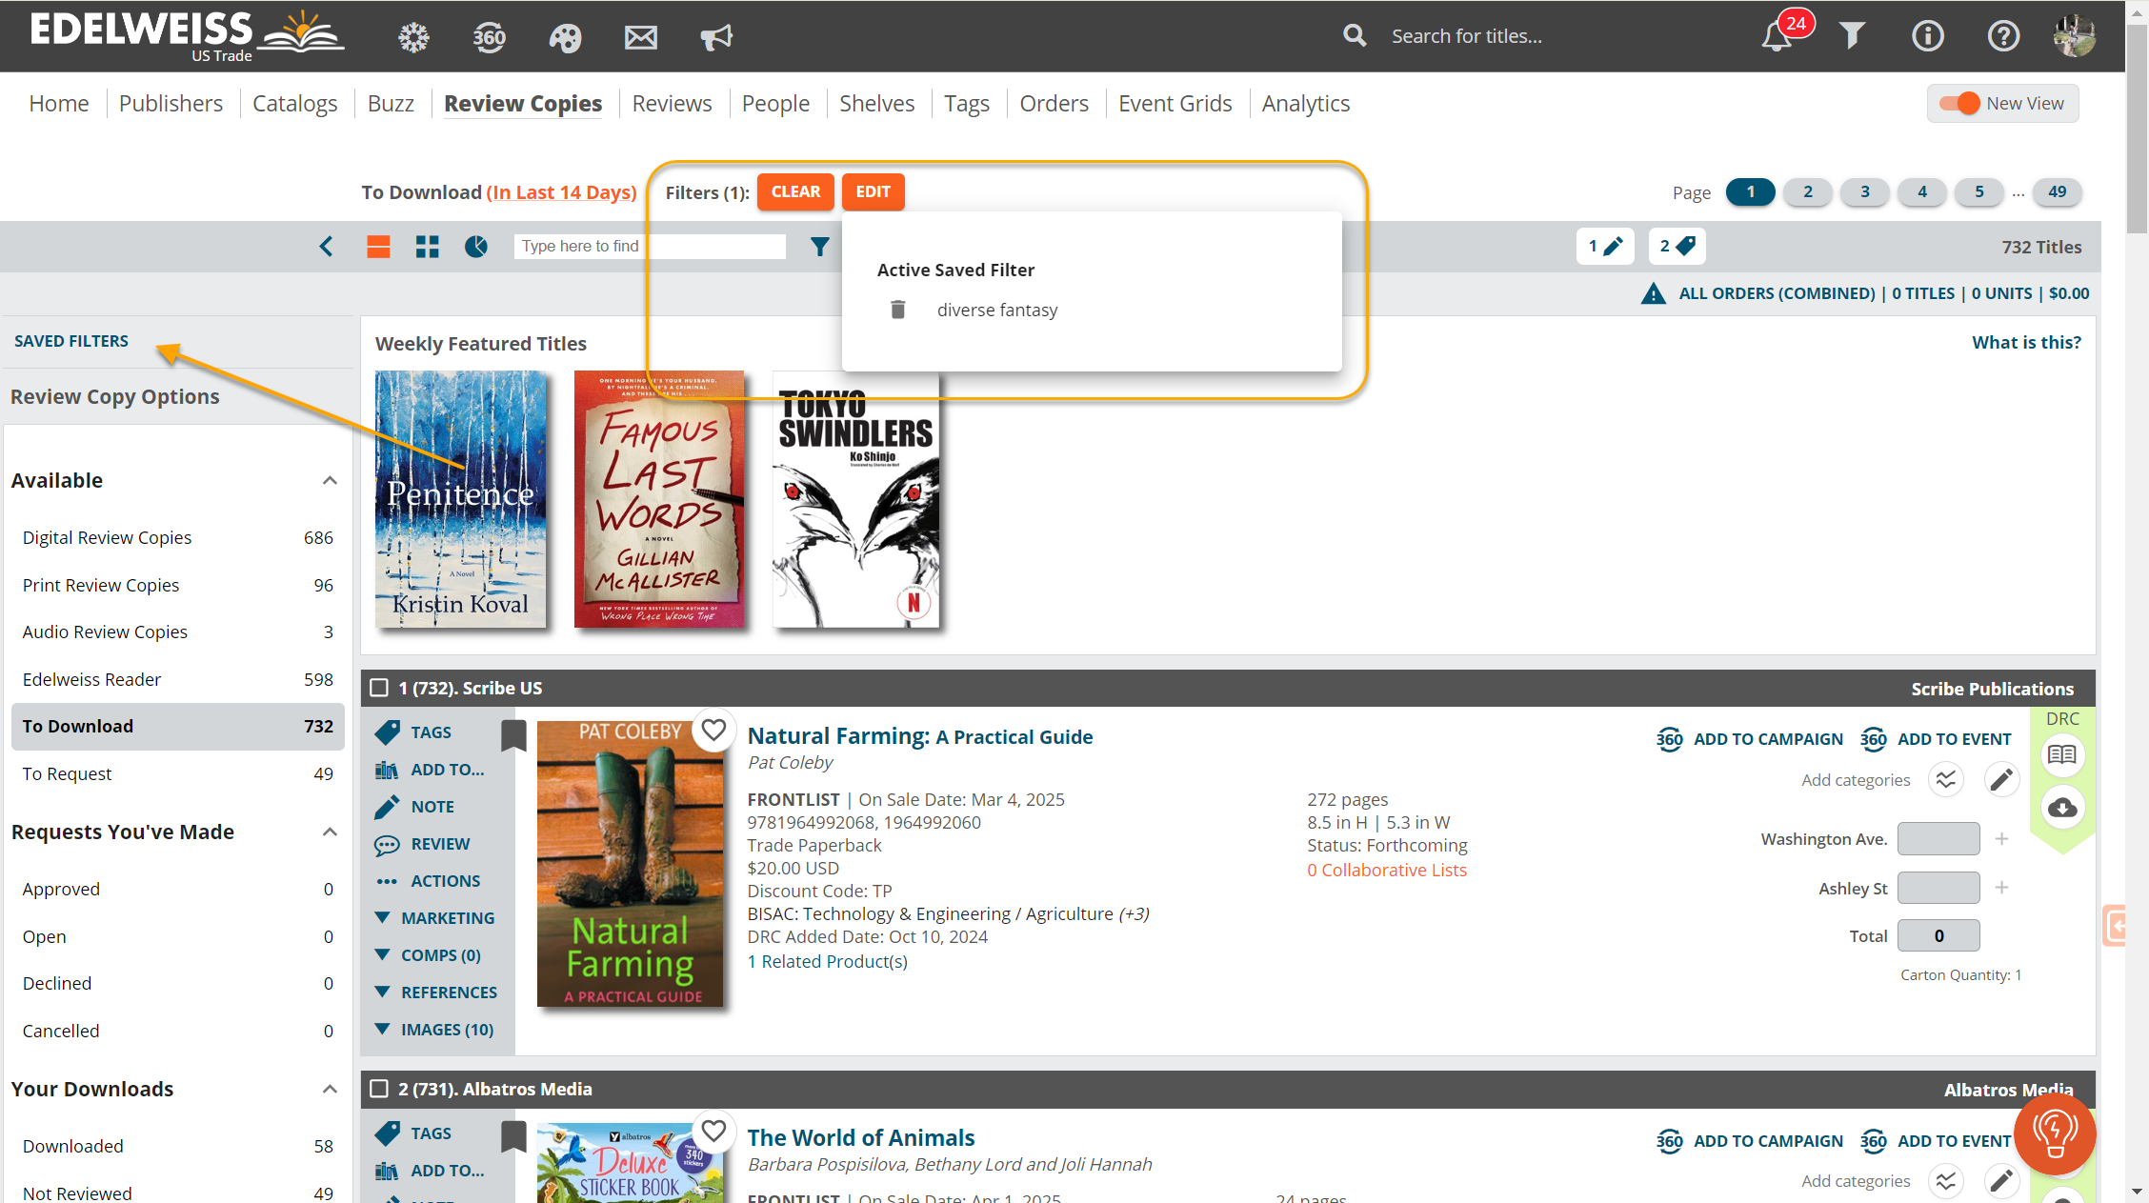The height and width of the screenshot is (1203, 2149).
Task: Open the lightbulb help widget
Action: click(2055, 1133)
